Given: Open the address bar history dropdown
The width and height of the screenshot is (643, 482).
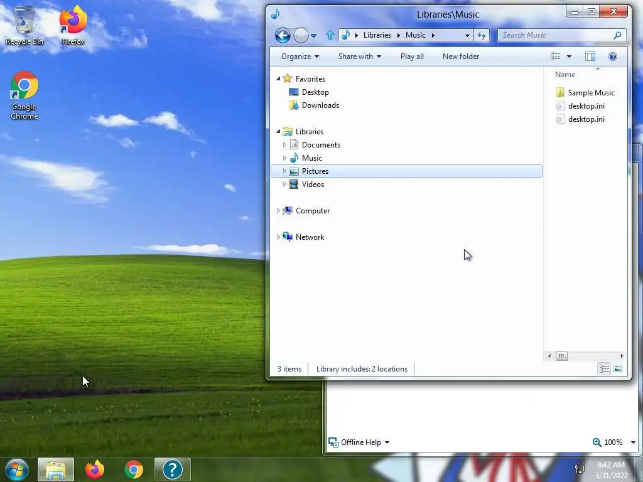Looking at the screenshot, I should click(467, 35).
